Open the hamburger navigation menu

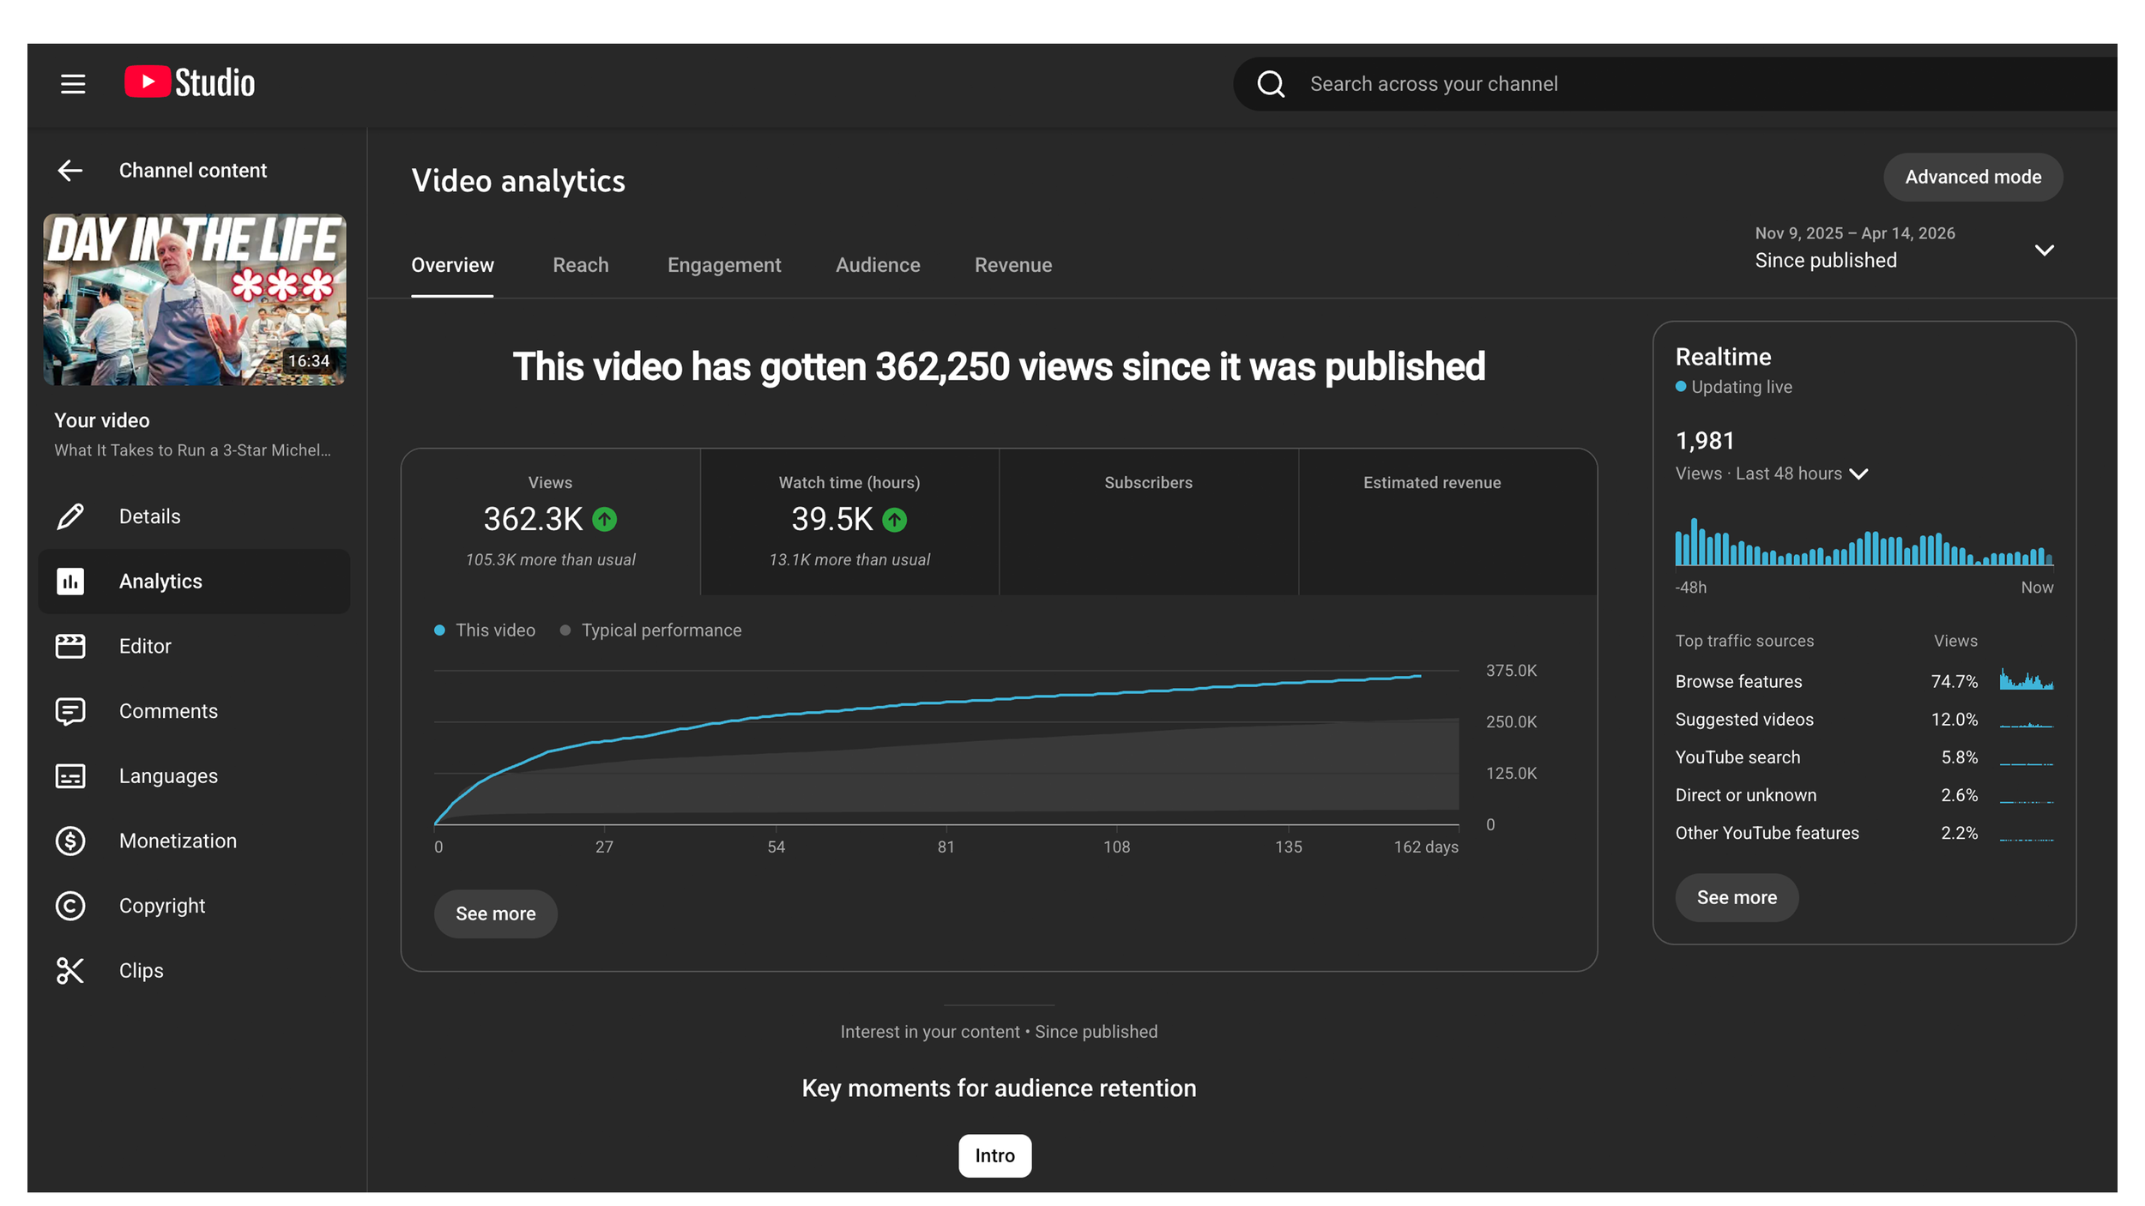(73, 83)
